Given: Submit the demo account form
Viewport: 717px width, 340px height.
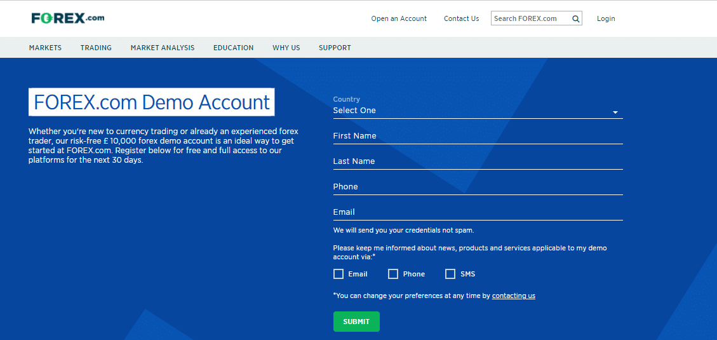Looking at the screenshot, I should (356, 321).
